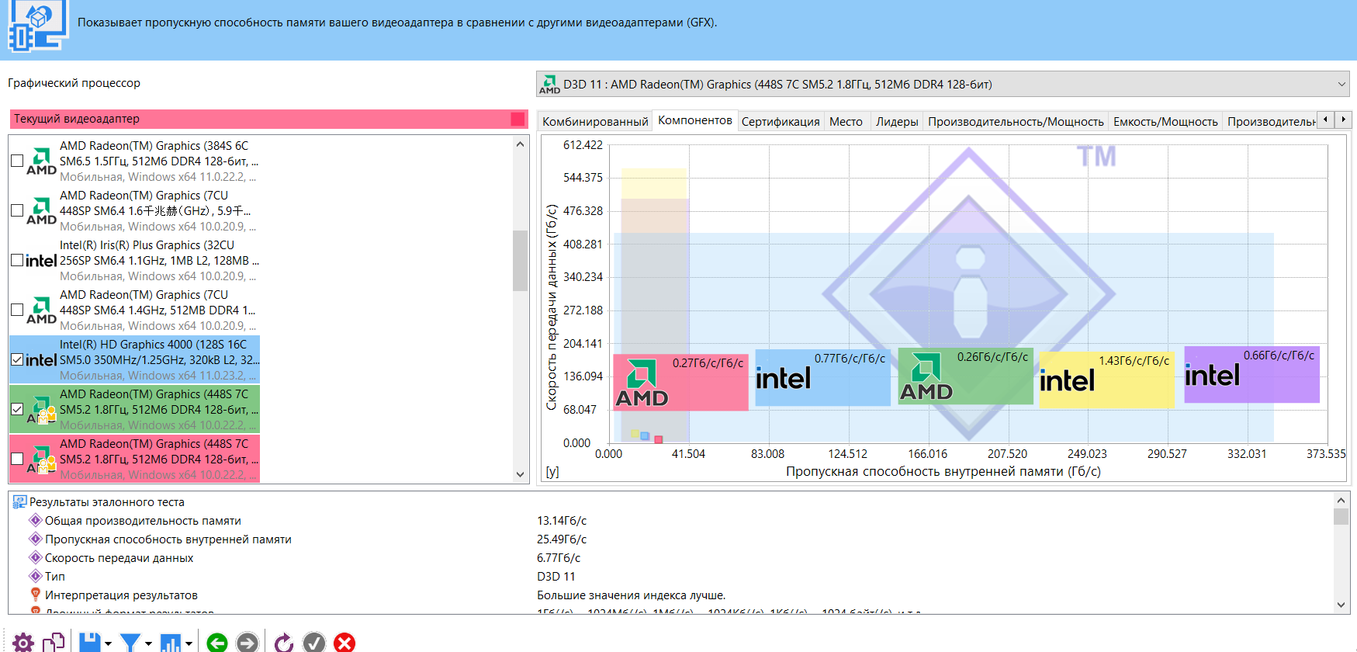The image size is (1357, 652).
Task: Switch to the Компонентов tab
Action: coord(695,120)
